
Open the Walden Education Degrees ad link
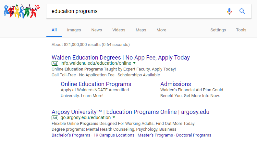pos(121,58)
